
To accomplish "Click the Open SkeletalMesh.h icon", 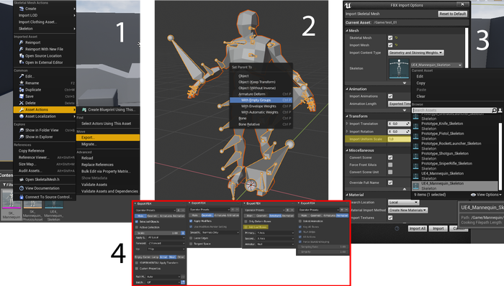I will (22, 180).
